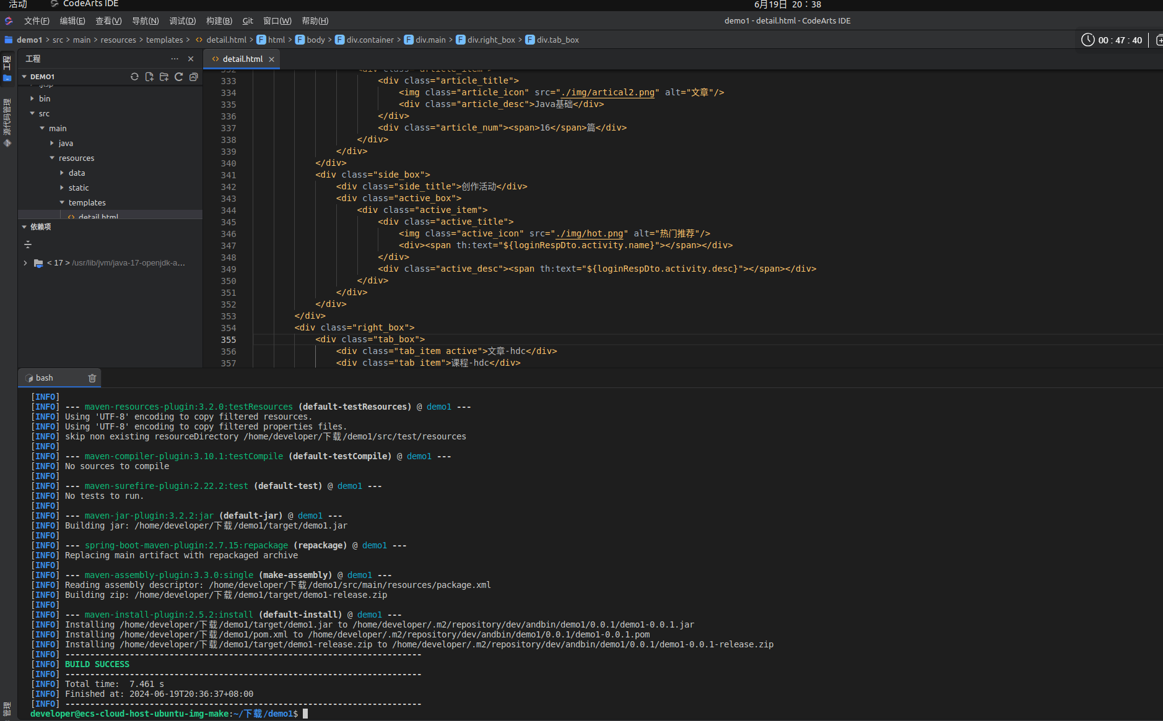
Task: Expand the static folder
Action: pos(78,188)
